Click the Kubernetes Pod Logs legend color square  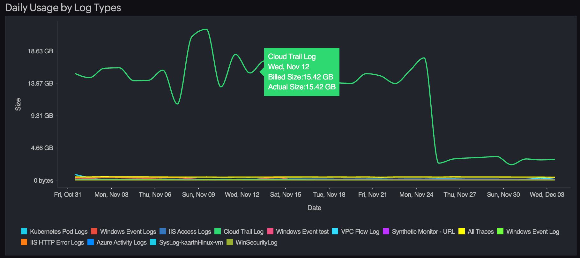point(24,231)
